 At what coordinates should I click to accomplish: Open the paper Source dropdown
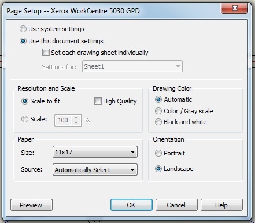tap(95, 170)
